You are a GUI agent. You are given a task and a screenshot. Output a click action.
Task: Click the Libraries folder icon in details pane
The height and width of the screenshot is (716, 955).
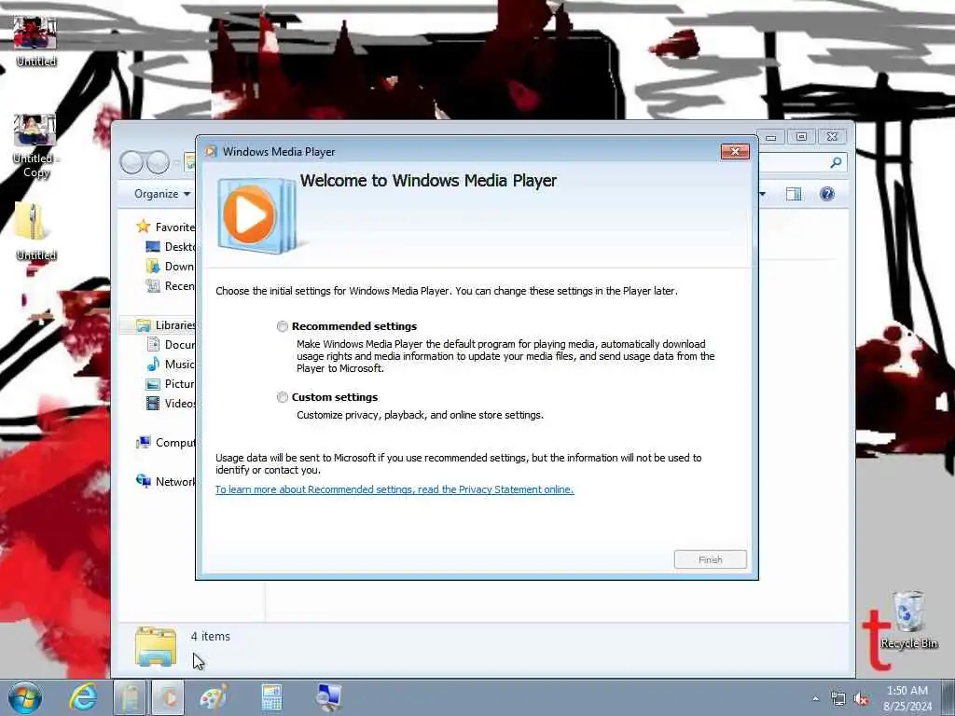point(156,646)
